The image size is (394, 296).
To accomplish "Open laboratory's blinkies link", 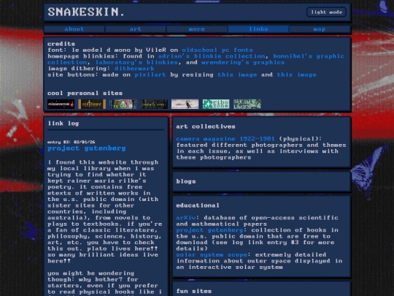I will pyautogui.click(x=136, y=62).
